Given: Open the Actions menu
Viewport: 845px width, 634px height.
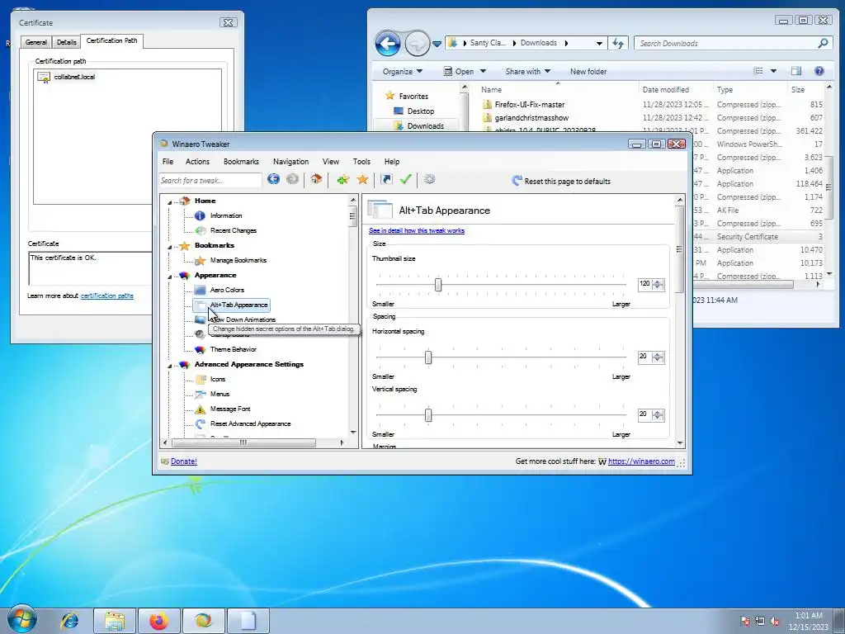Looking at the screenshot, I should (x=198, y=162).
